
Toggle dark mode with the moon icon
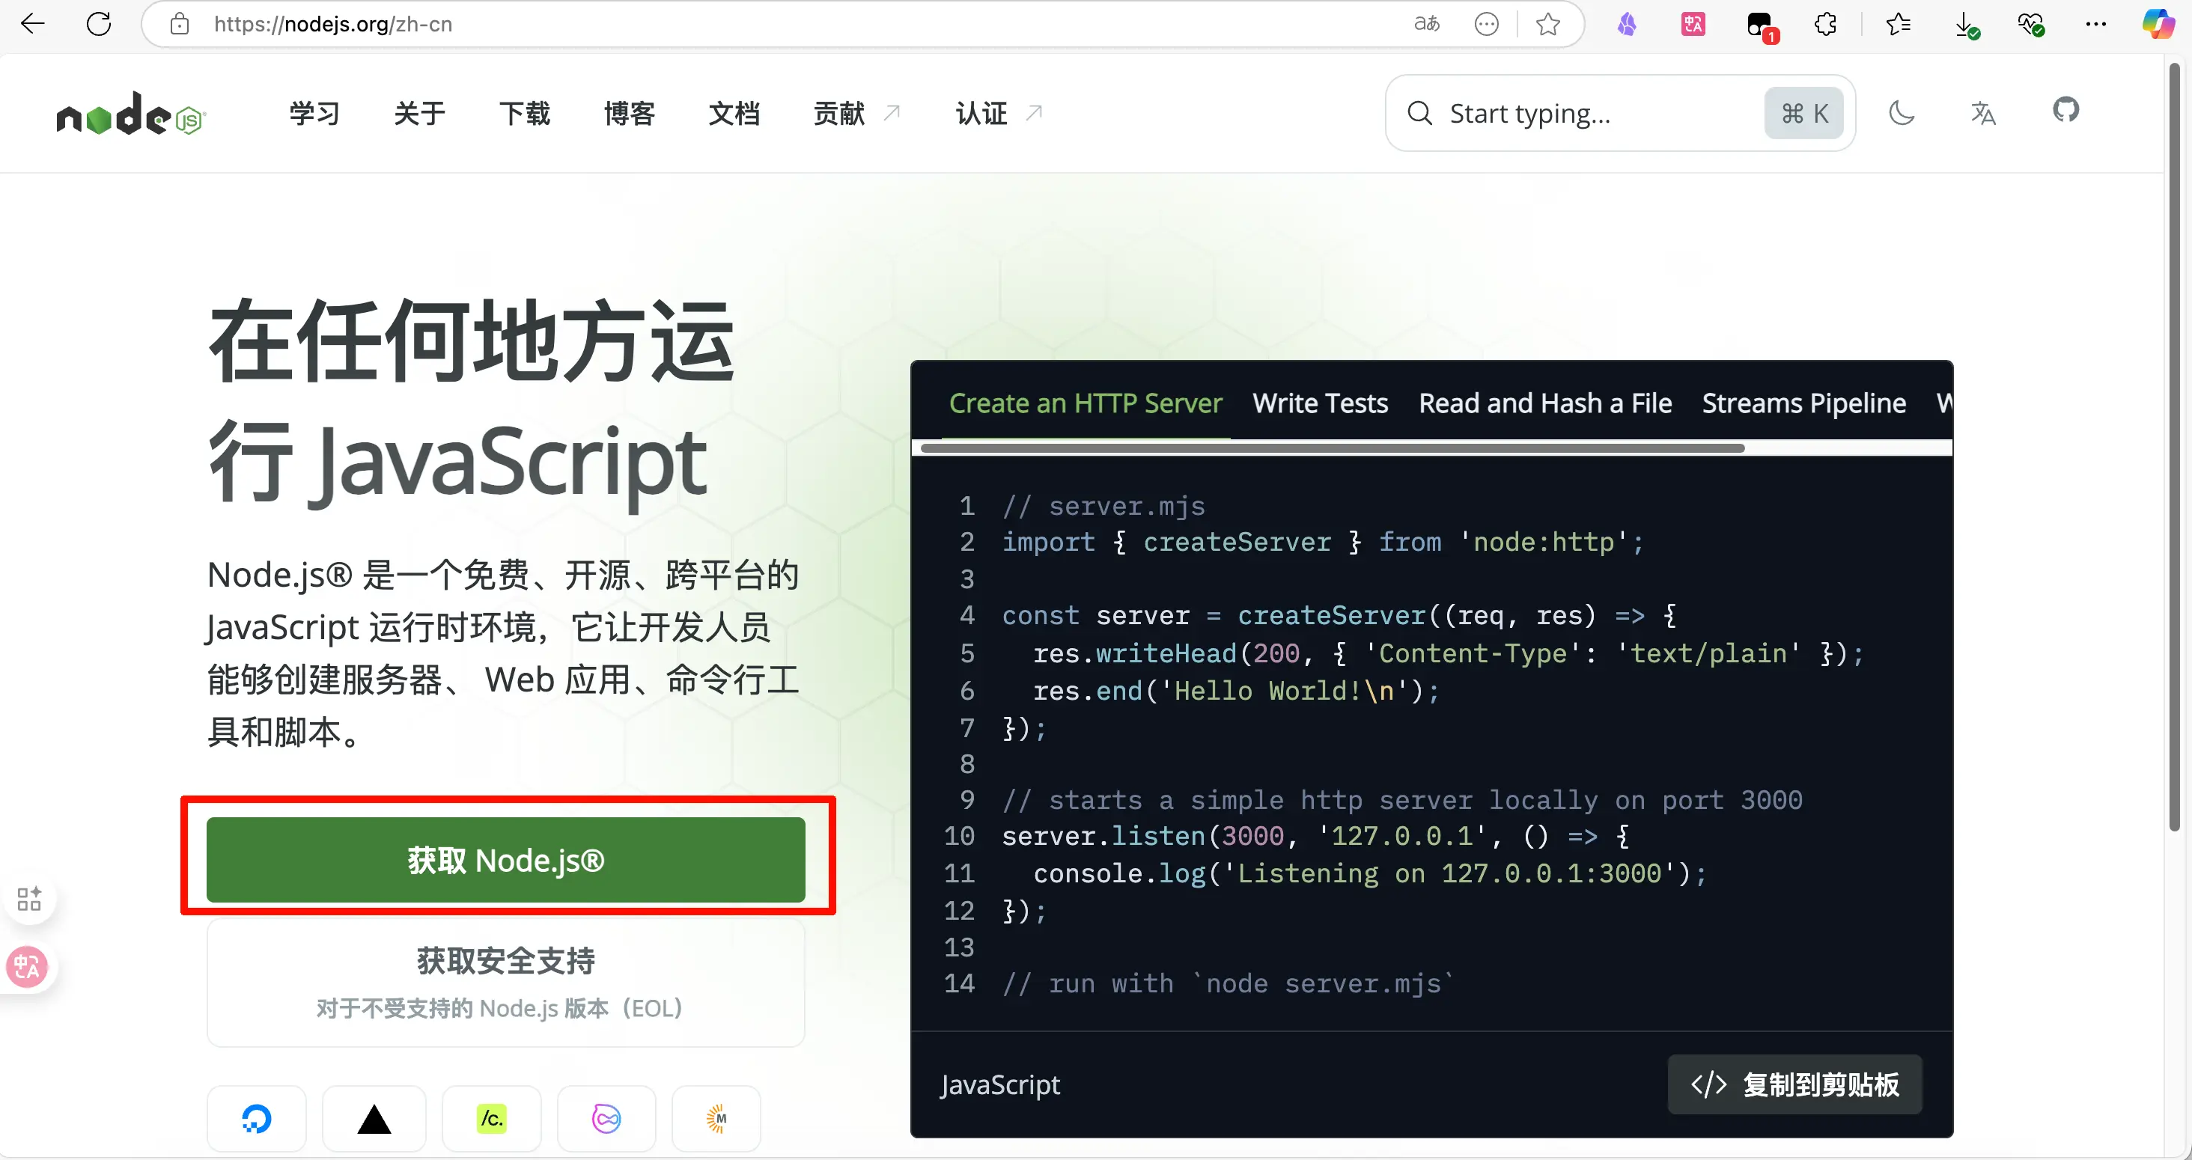(x=1901, y=112)
